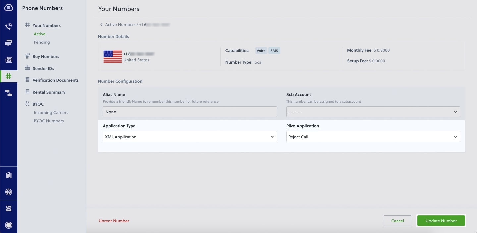Open the Application Type dropdown
The height and width of the screenshot is (233, 477).
click(x=189, y=136)
